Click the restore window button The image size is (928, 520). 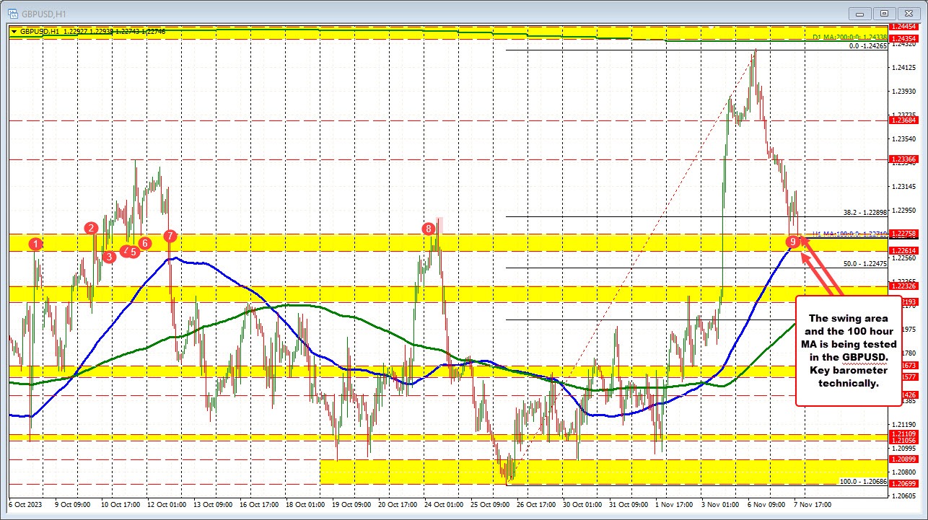[x=883, y=13]
